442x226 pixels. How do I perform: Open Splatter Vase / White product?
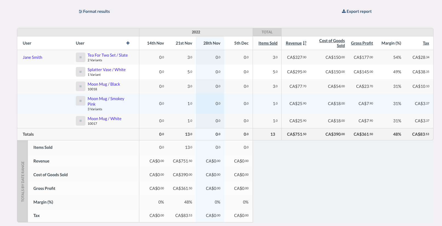coord(106,70)
